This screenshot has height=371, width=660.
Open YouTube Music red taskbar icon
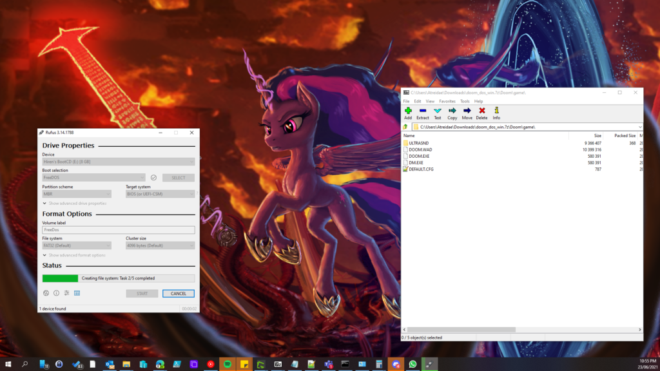(x=211, y=365)
